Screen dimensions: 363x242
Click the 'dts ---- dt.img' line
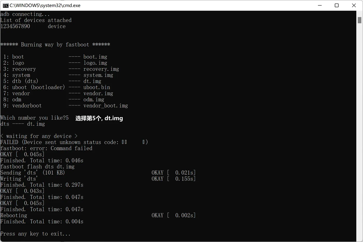23,124
